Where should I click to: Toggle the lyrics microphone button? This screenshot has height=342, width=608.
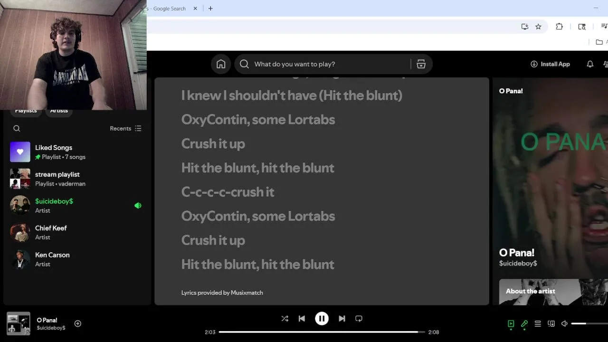pos(524,323)
